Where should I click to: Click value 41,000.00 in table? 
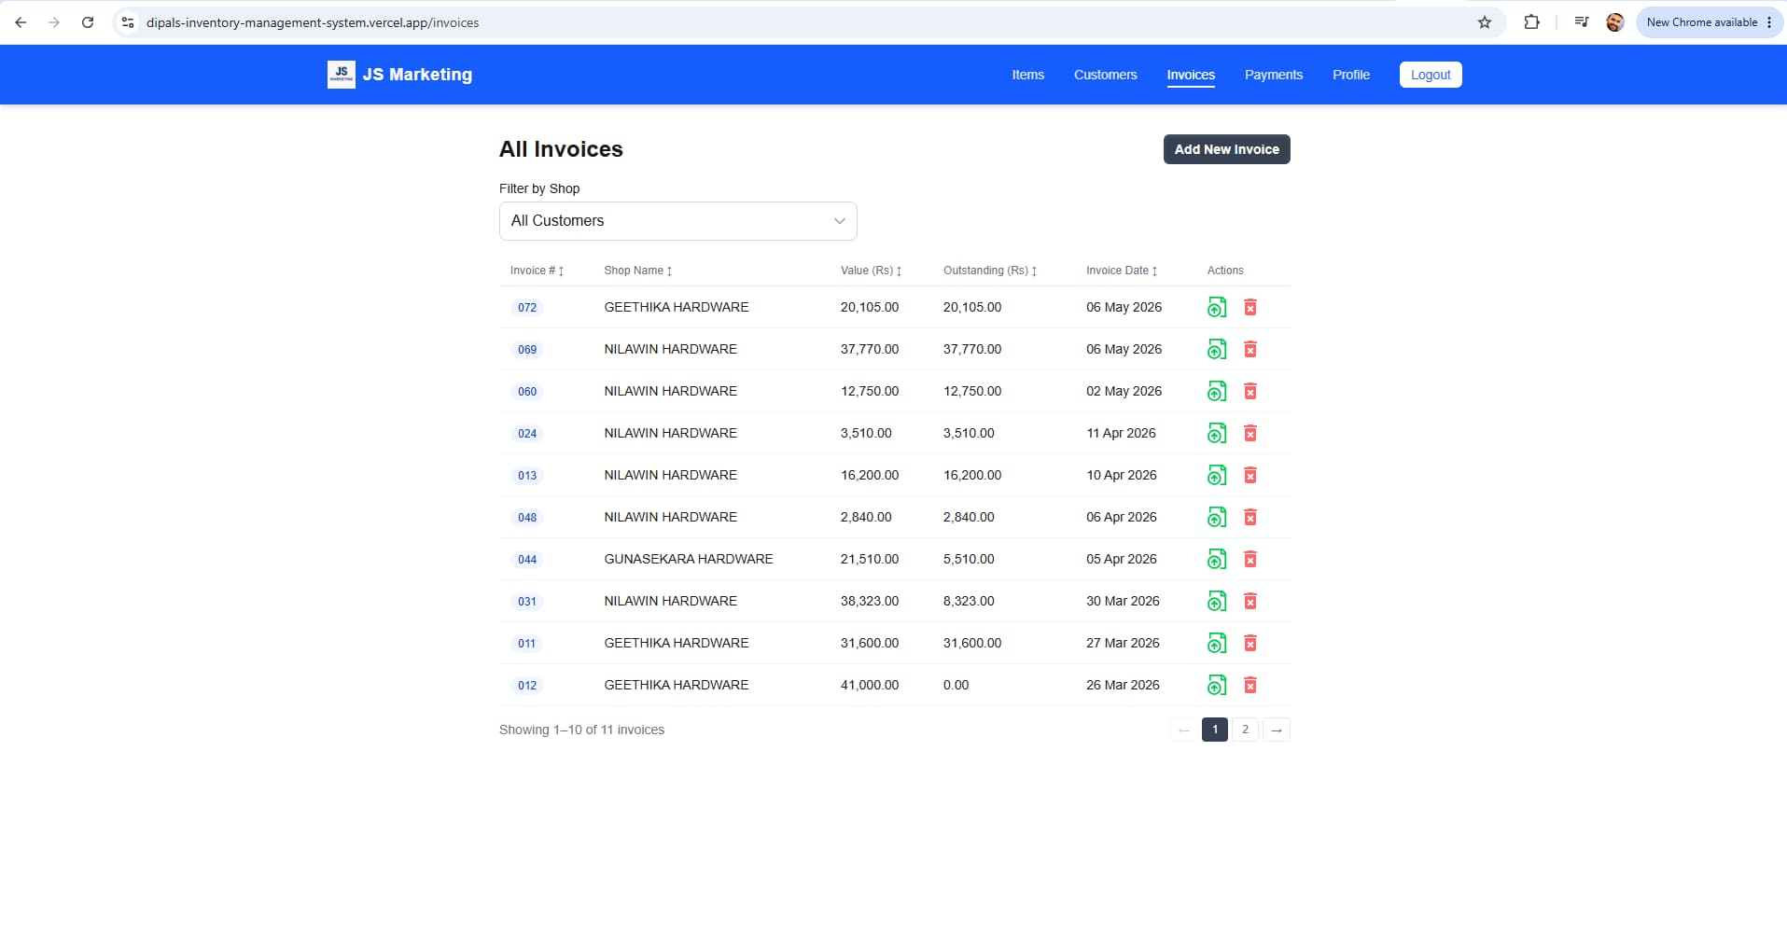[870, 685]
